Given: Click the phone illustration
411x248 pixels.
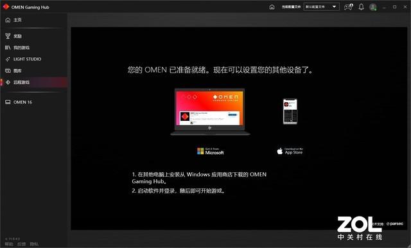Looking at the screenshot, I should [x=290, y=111].
